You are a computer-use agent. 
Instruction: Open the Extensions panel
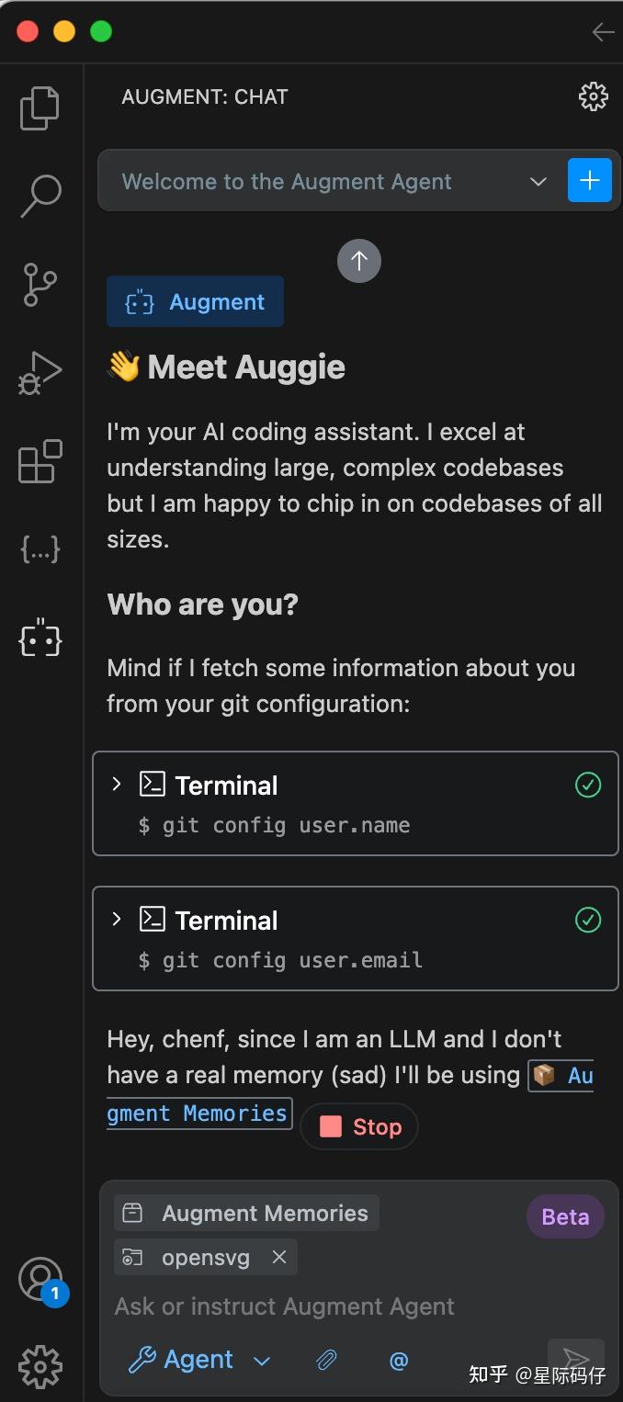40,462
